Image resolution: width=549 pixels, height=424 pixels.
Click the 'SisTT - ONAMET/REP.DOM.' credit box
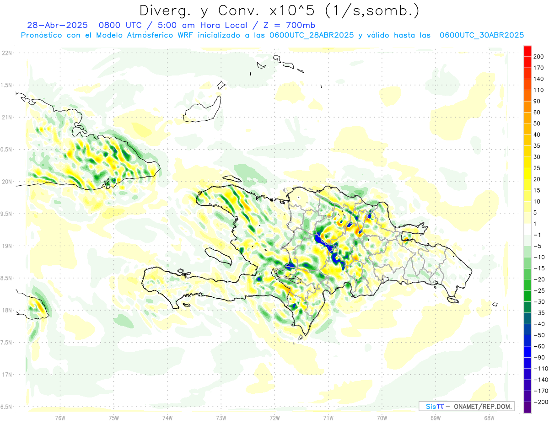point(467,406)
